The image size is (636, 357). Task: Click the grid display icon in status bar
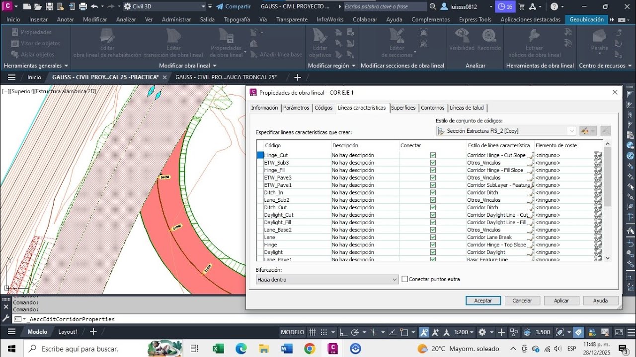(313, 332)
